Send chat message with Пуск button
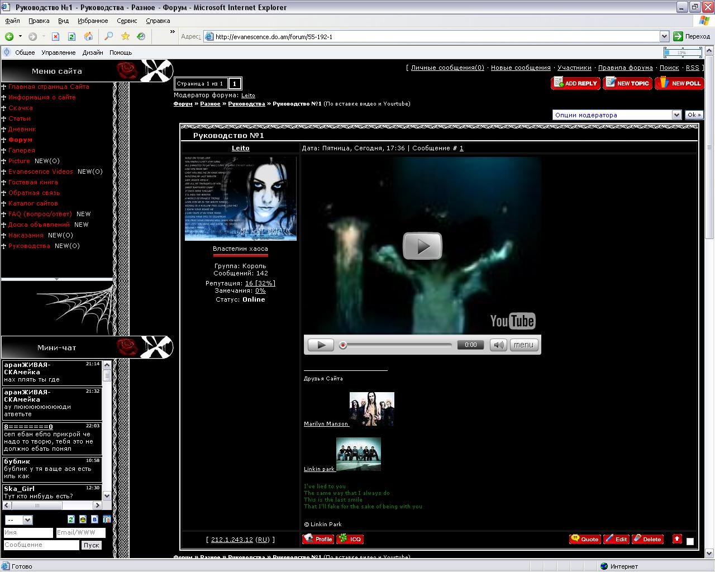This screenshot has height=572, width=715. [x=91, y=545]
